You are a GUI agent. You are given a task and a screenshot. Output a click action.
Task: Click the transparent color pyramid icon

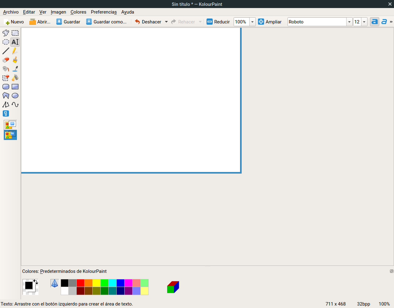coord(55,283)
